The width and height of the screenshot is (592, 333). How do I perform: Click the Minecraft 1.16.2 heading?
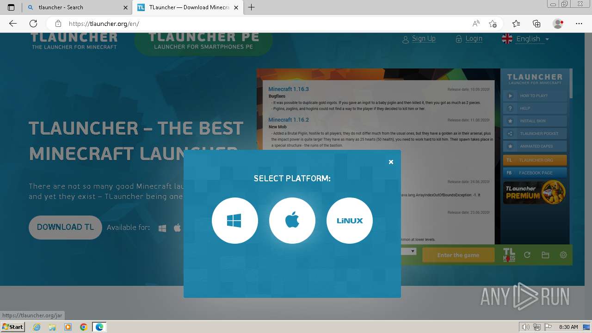click(x=289, y=120)
